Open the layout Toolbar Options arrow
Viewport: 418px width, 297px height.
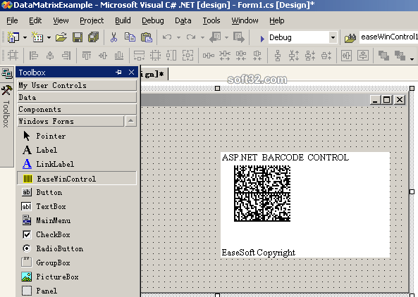412,59
